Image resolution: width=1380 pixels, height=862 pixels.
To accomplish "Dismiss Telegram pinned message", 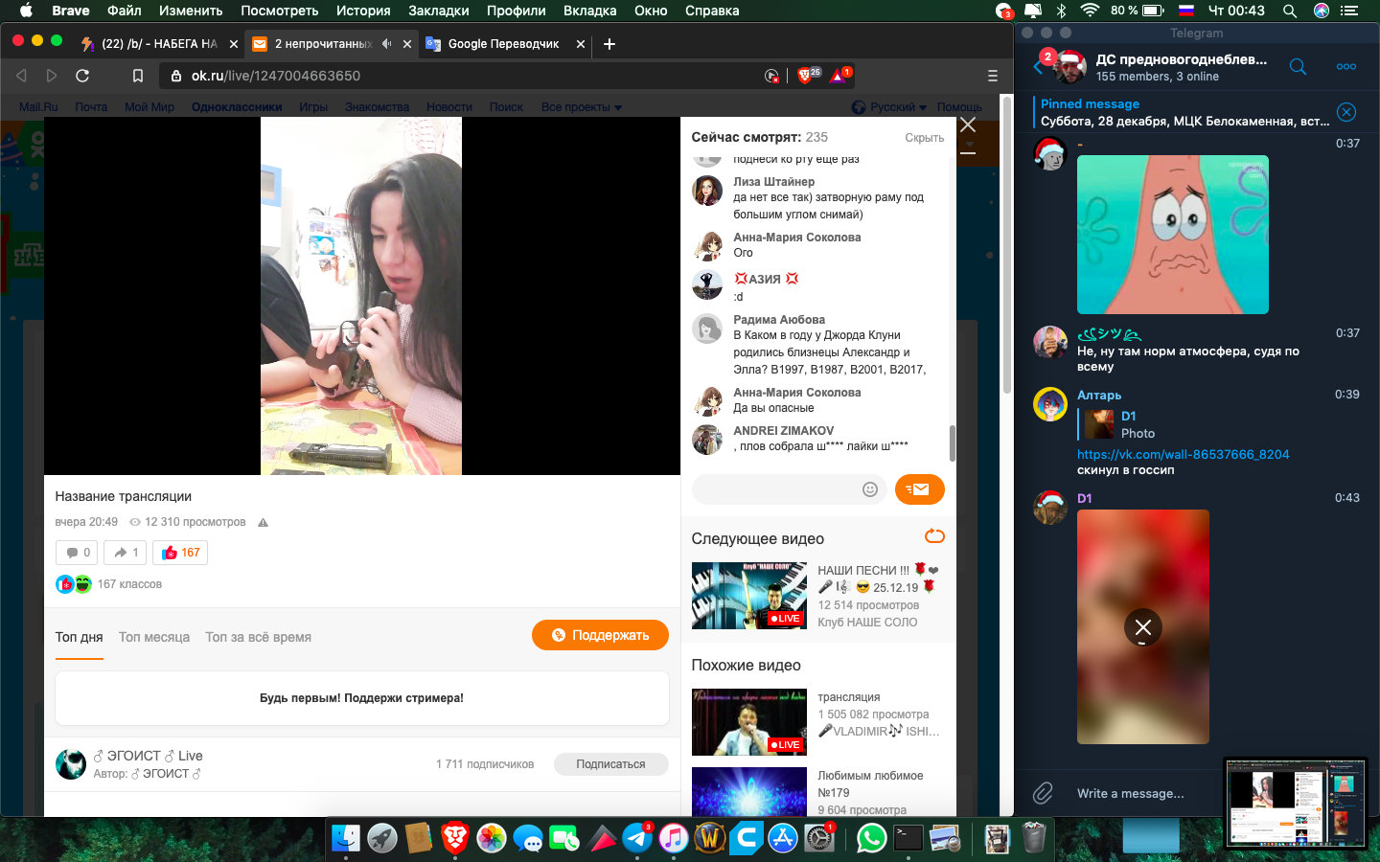I will pyautogui.click(x=1345, y=112).
